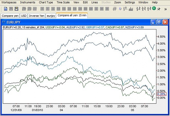Click the last of three bar-line tool icons

click(x=149, y=9)
